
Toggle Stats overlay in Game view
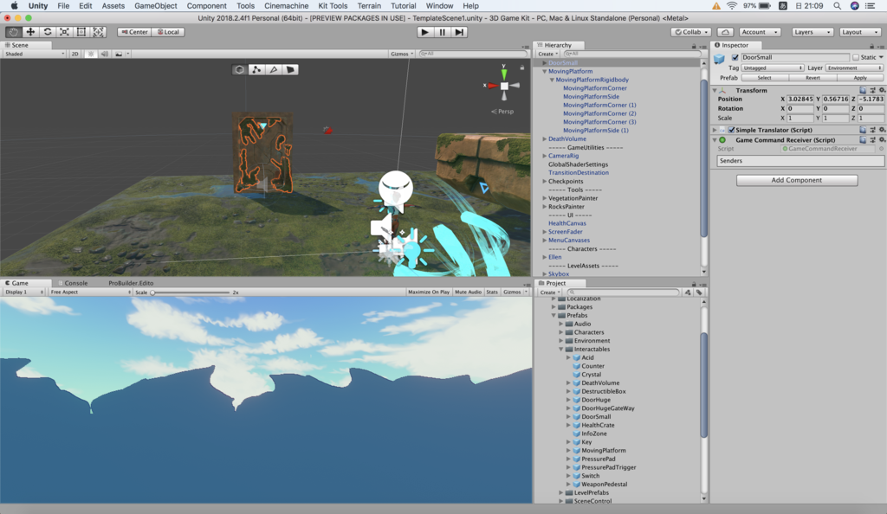pos(492,292)
